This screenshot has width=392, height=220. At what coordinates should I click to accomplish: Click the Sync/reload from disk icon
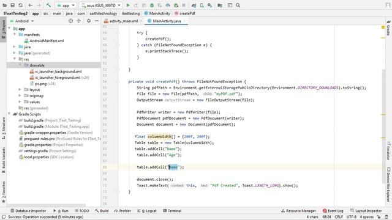(x=20, y=5)
